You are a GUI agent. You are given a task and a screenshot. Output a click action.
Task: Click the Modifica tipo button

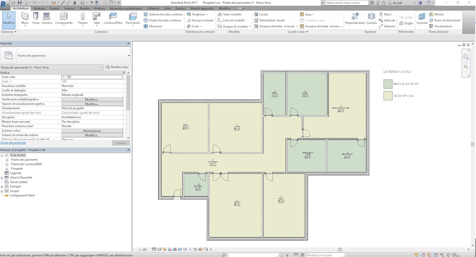tap(118, 67)
